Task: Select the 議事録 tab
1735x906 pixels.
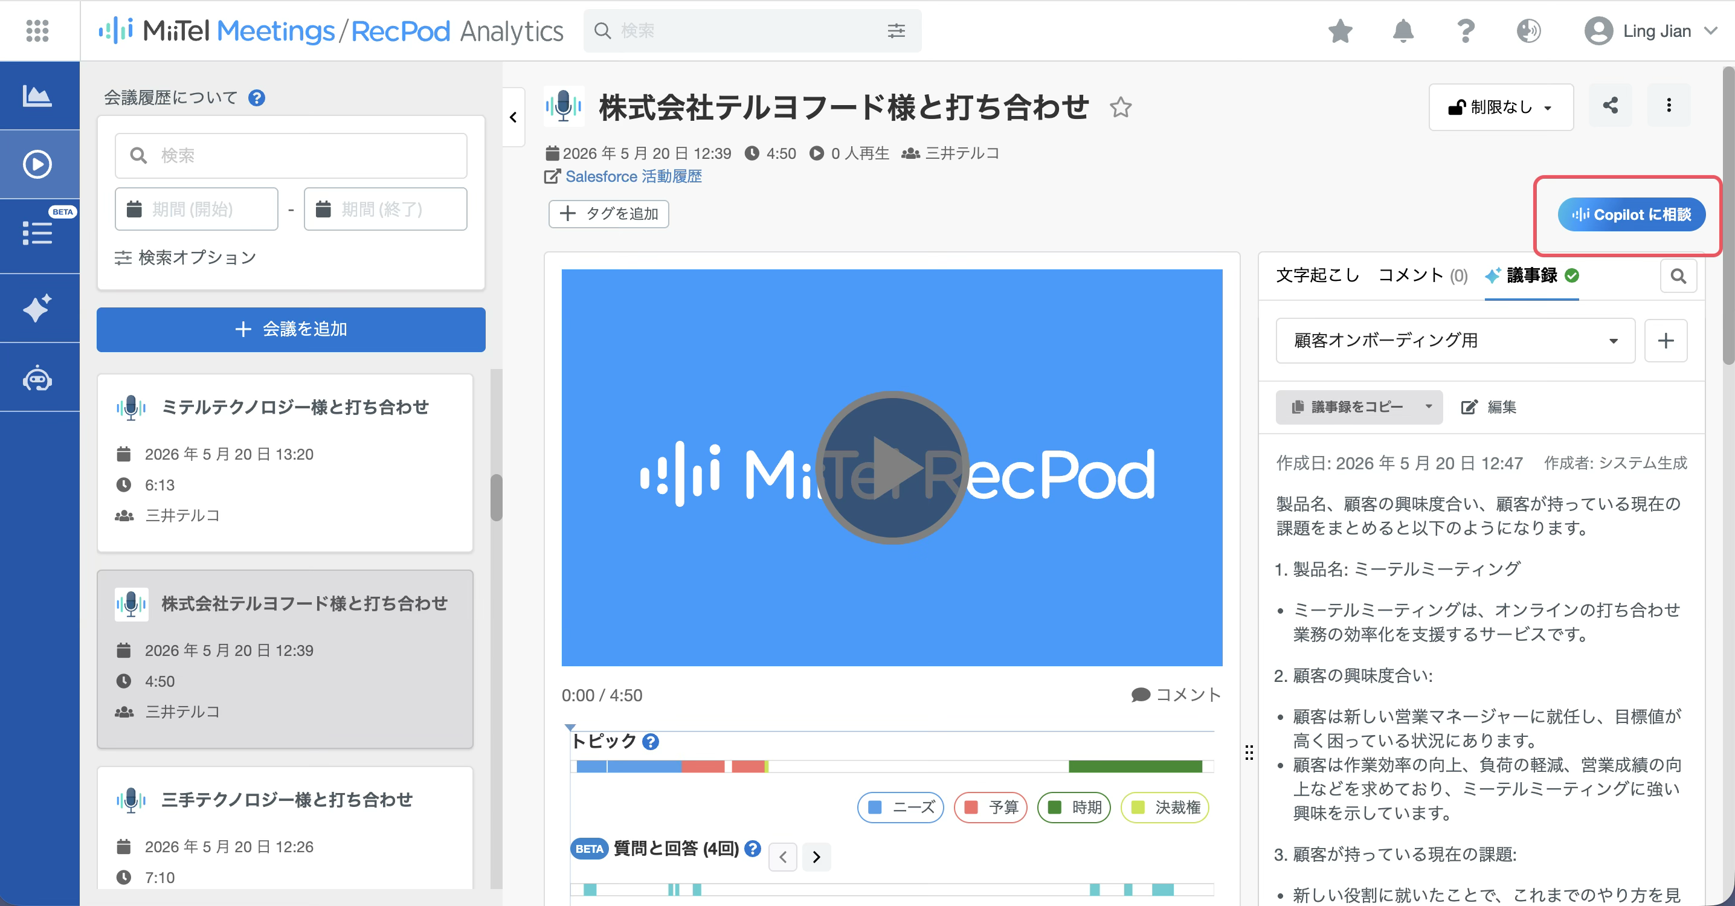Action: pyautogui.click(x=1531, y=275)
